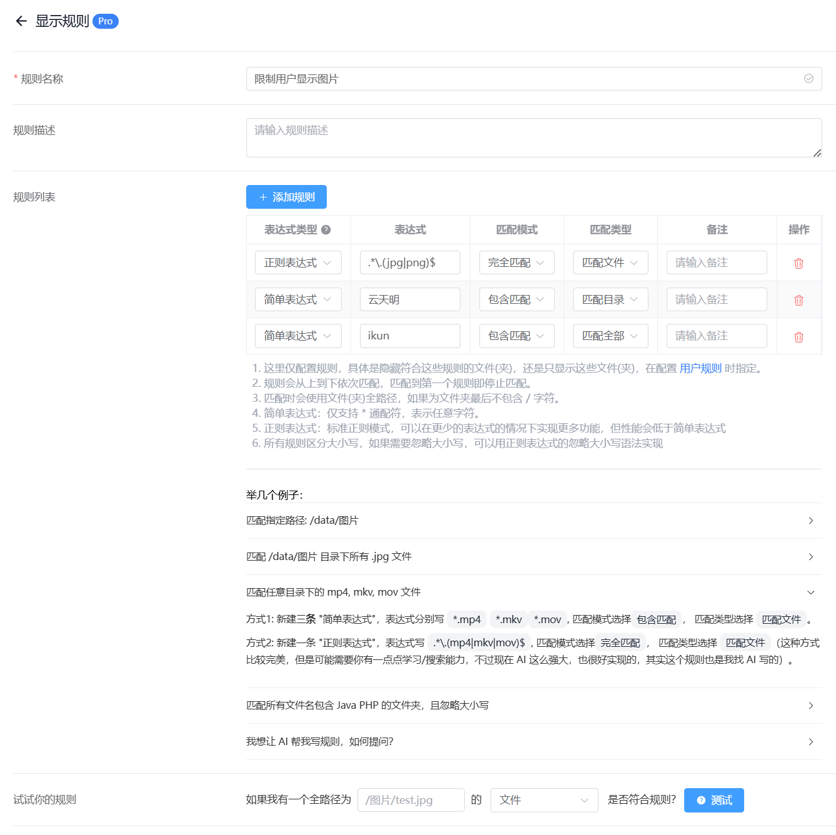Open 简单表达式 dropdown in the ikun row
This screenshot has height=835, width=836.
pos(298,336)
